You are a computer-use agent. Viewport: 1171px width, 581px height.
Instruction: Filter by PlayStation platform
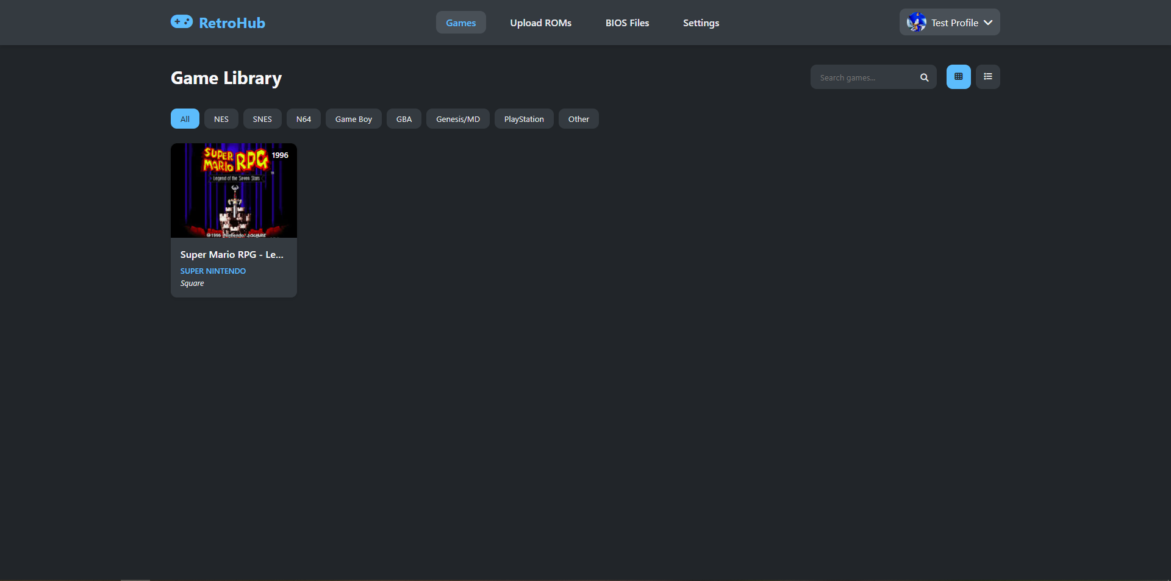coord(524,119)
